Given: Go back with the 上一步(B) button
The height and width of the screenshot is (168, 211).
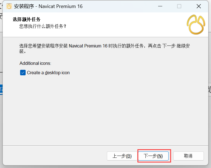Looking at the screenshot, I should coord(122,156).
